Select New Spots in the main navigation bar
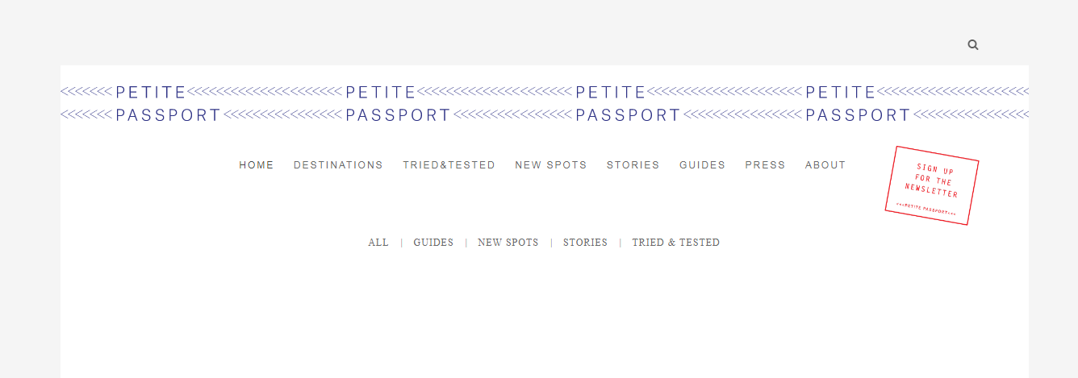The height and width of the screenshot is (378, 1078). (x=551, y=165)
